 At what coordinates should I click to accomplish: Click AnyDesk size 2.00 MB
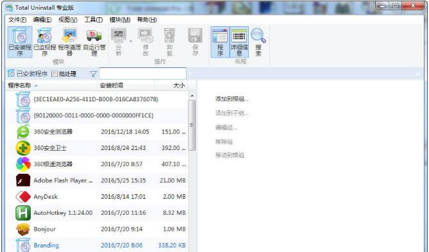(174, 197)
